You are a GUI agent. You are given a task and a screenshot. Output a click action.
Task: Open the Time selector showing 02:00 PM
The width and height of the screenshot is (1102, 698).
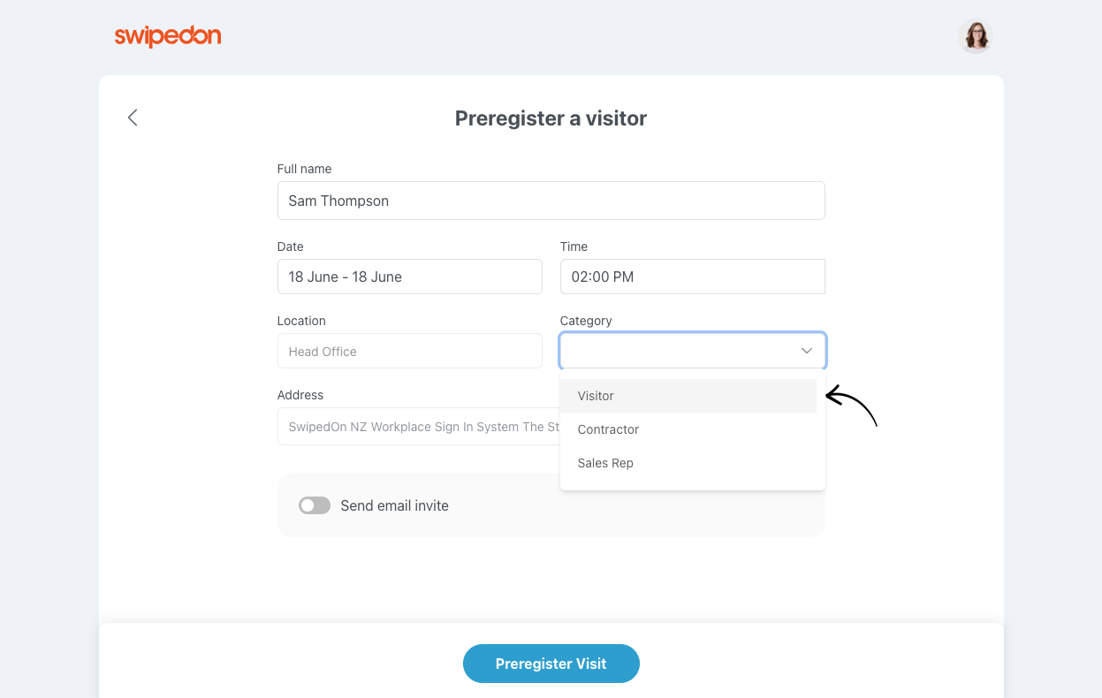pyautogui.click(x=692, y=277)
